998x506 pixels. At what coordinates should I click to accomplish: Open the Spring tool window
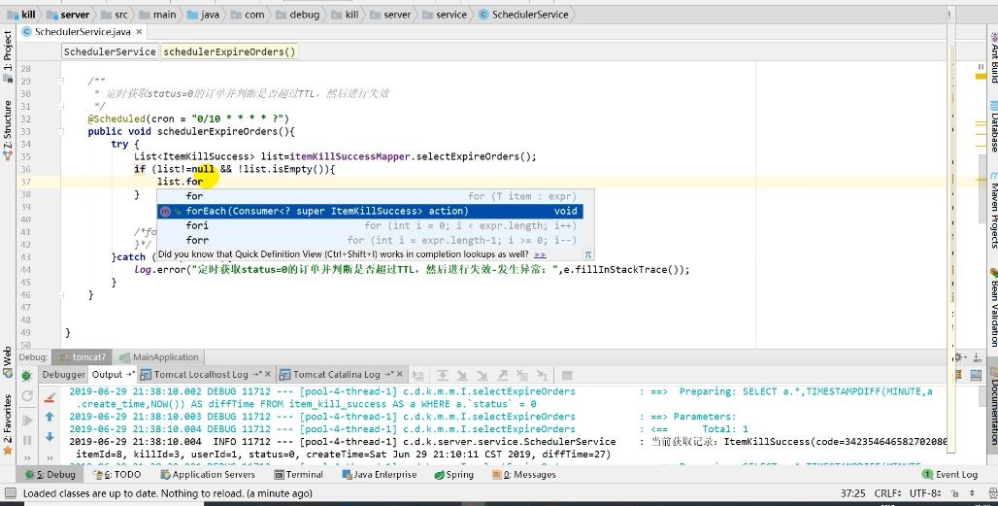tap(453, 475)
